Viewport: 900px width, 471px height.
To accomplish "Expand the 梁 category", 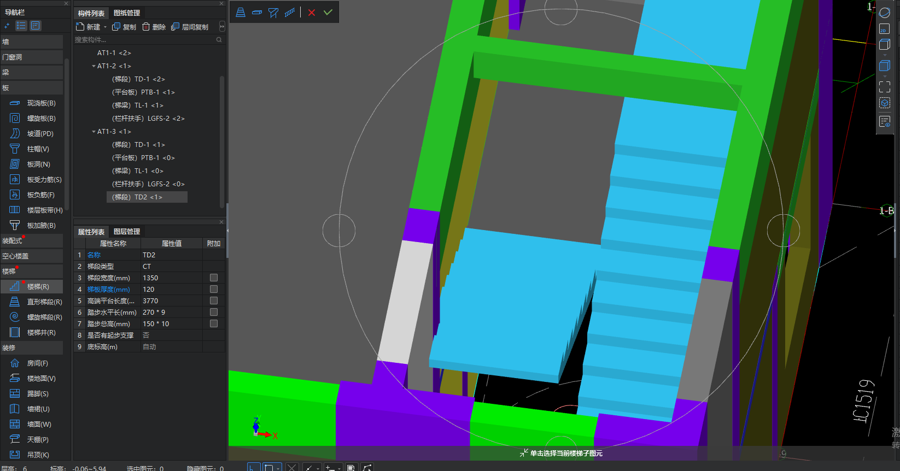I will coord(32,72).
